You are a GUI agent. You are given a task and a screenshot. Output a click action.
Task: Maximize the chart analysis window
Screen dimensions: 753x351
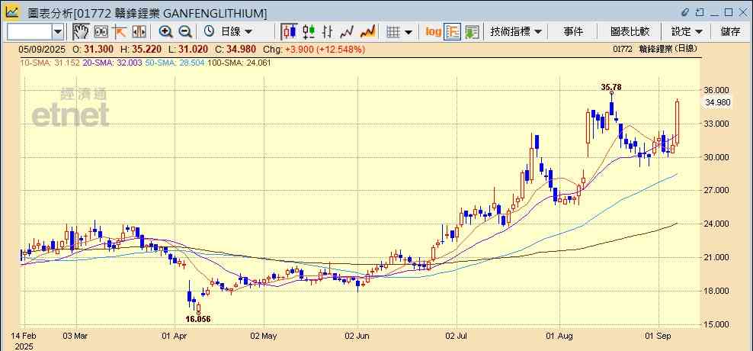pyautogui.click(x=729, y=12)
